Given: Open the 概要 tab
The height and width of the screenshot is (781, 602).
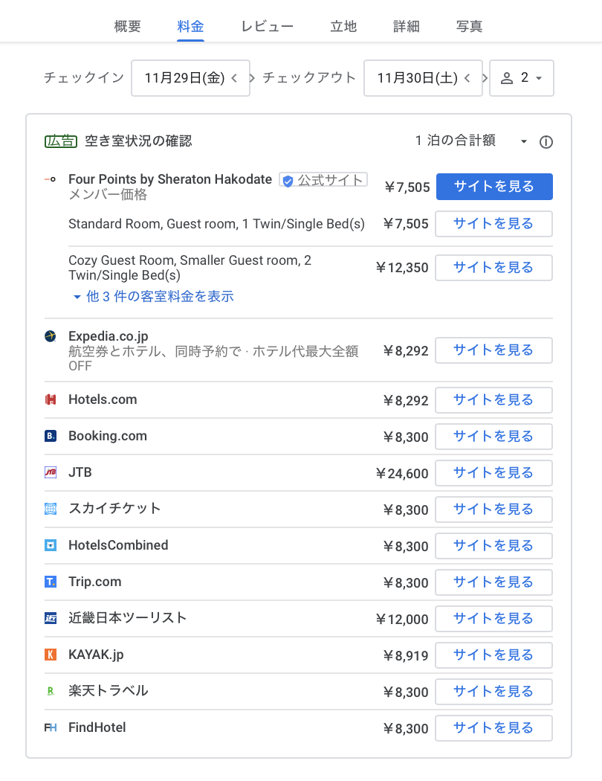Looking at the screenshot, I should 127,26.
